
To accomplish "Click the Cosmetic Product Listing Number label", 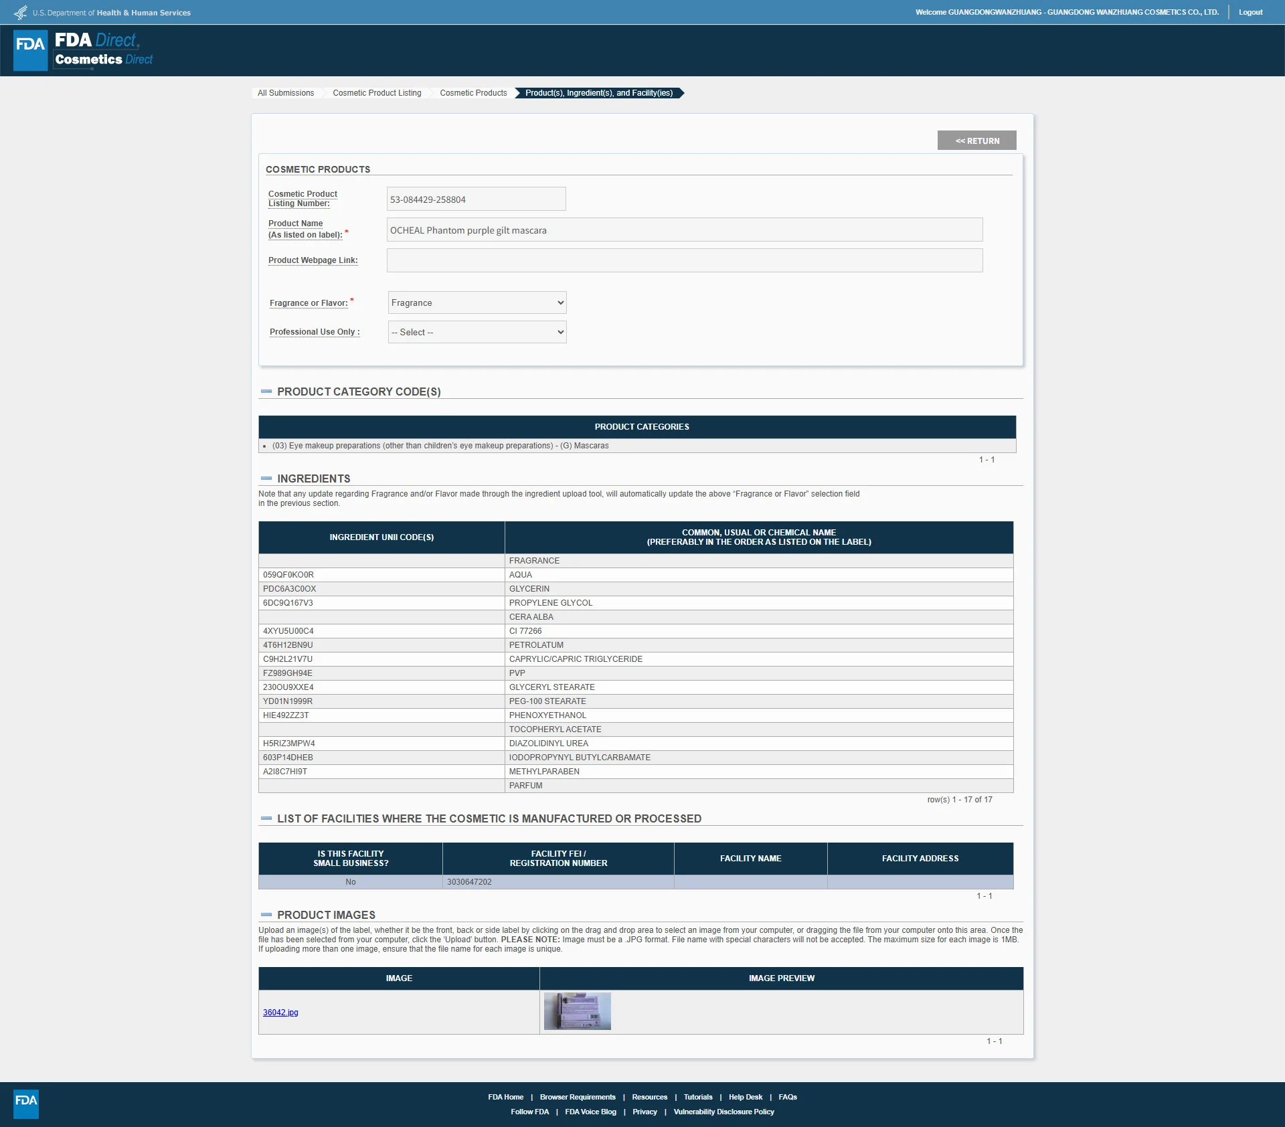I will (303, 199).
